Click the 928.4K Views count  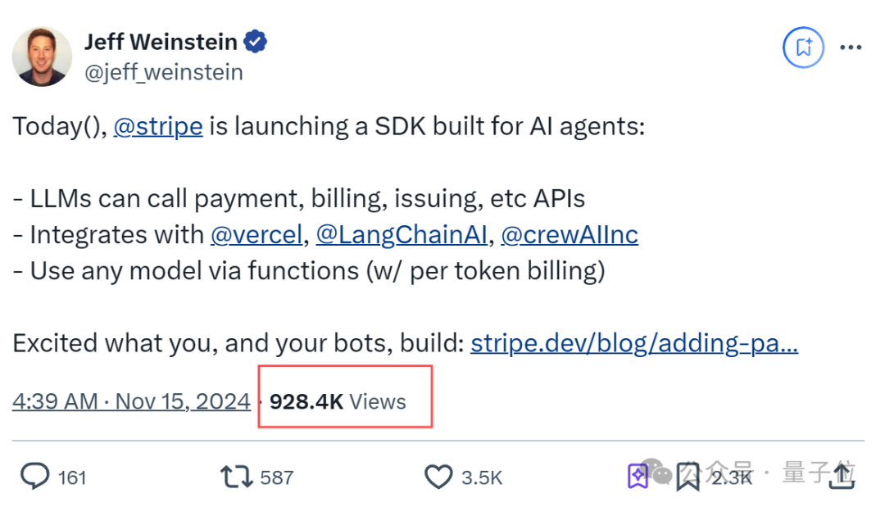pos(338,401)
